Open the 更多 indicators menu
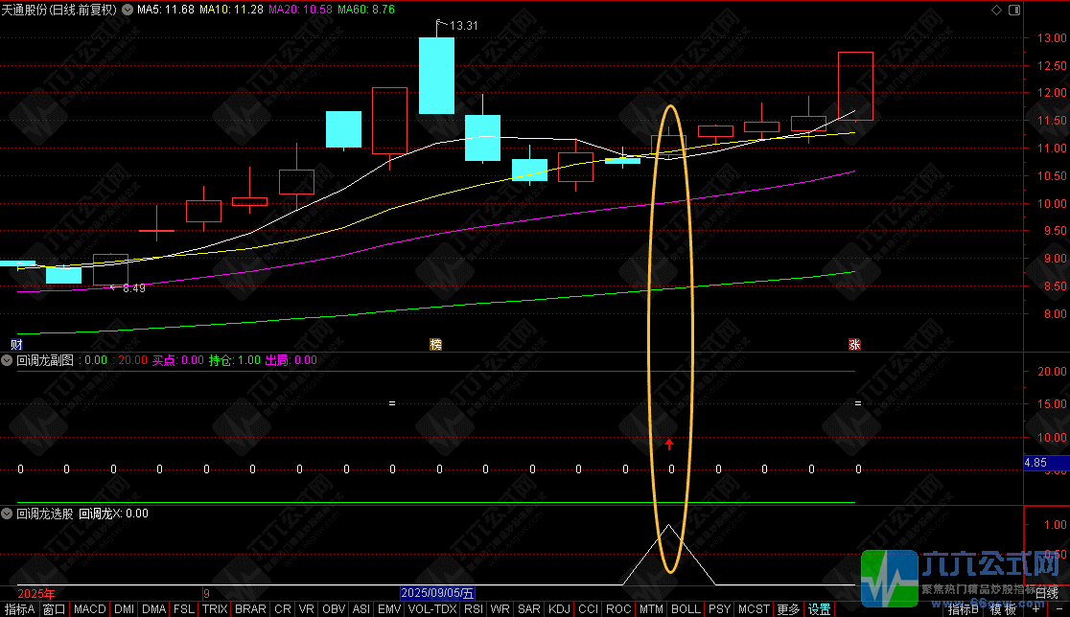This screenshot has width=1070, height=617. (788, 609)
